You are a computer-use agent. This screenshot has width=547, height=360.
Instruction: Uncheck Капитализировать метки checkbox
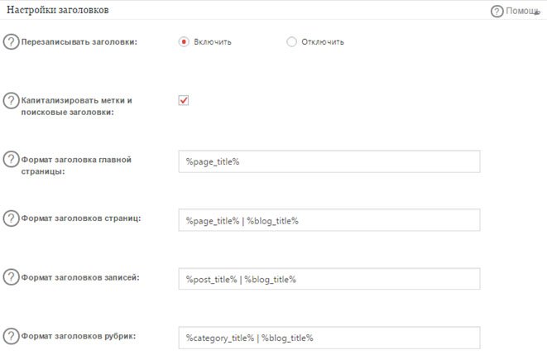tap(184, 100)
